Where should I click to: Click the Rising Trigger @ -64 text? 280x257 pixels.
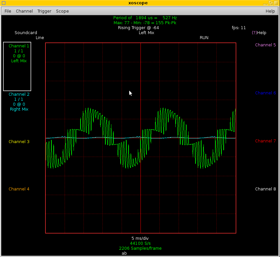pos(138,28)
